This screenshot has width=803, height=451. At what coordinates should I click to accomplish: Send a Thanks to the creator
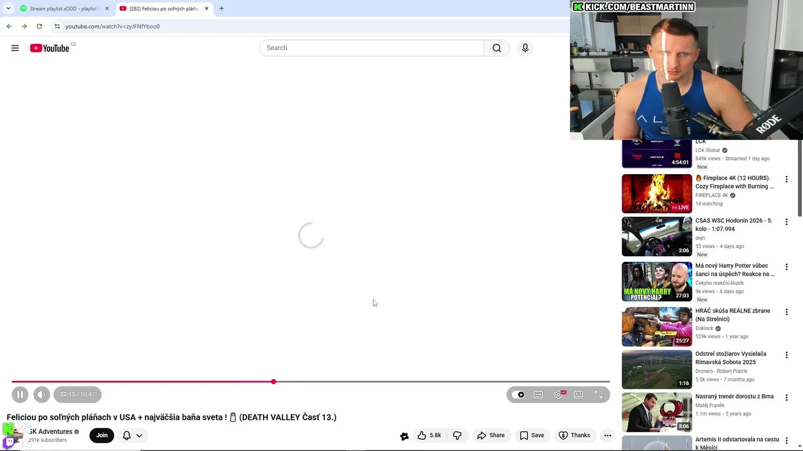point(574,435)
